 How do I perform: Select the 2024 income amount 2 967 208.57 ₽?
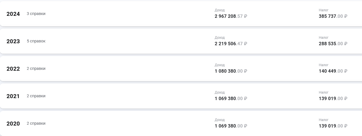click(x=231, y=16)
